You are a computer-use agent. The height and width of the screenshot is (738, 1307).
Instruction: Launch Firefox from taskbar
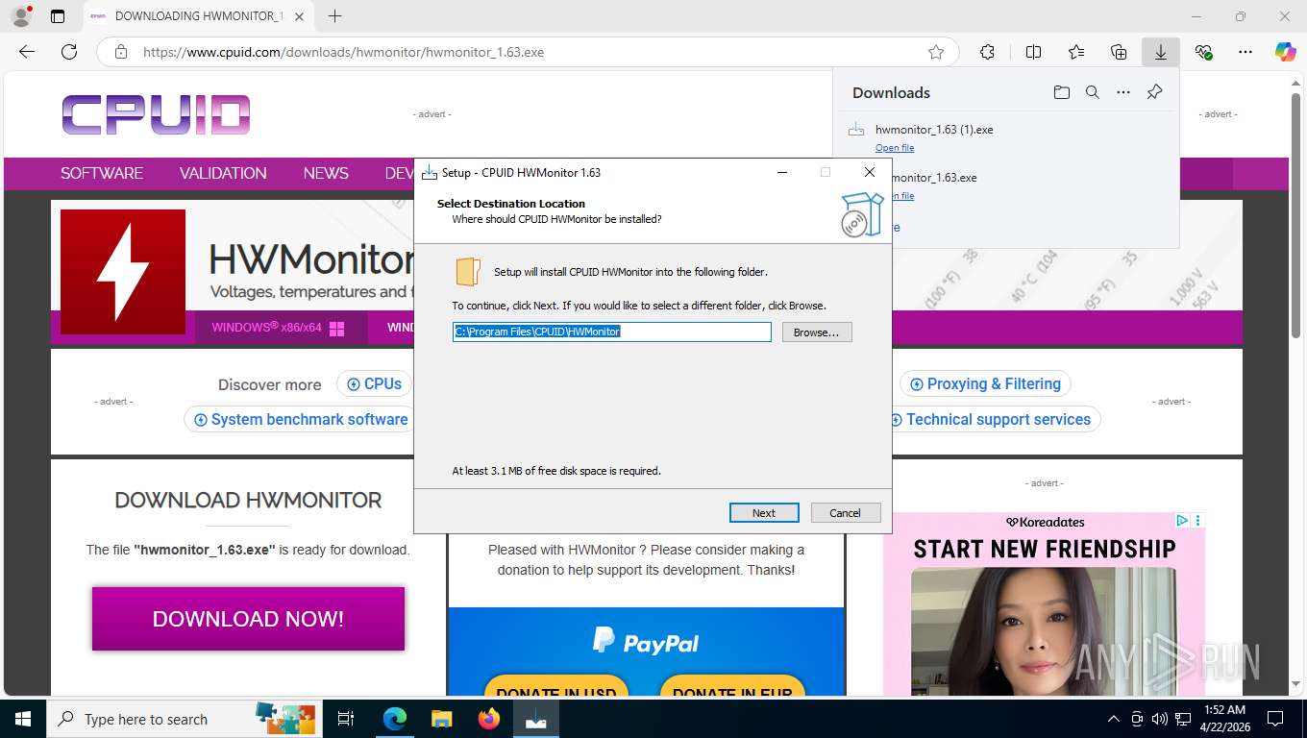(489, 719)
